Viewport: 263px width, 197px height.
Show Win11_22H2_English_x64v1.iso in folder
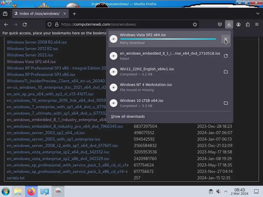226,72
